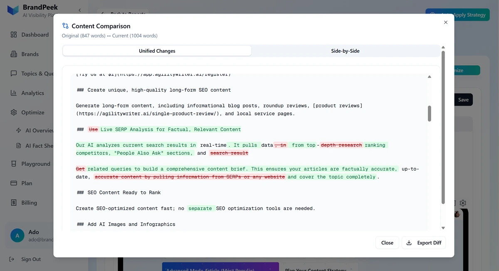Click the Topics chat bubble icon
499x271 pixels.
coord(14,73)
